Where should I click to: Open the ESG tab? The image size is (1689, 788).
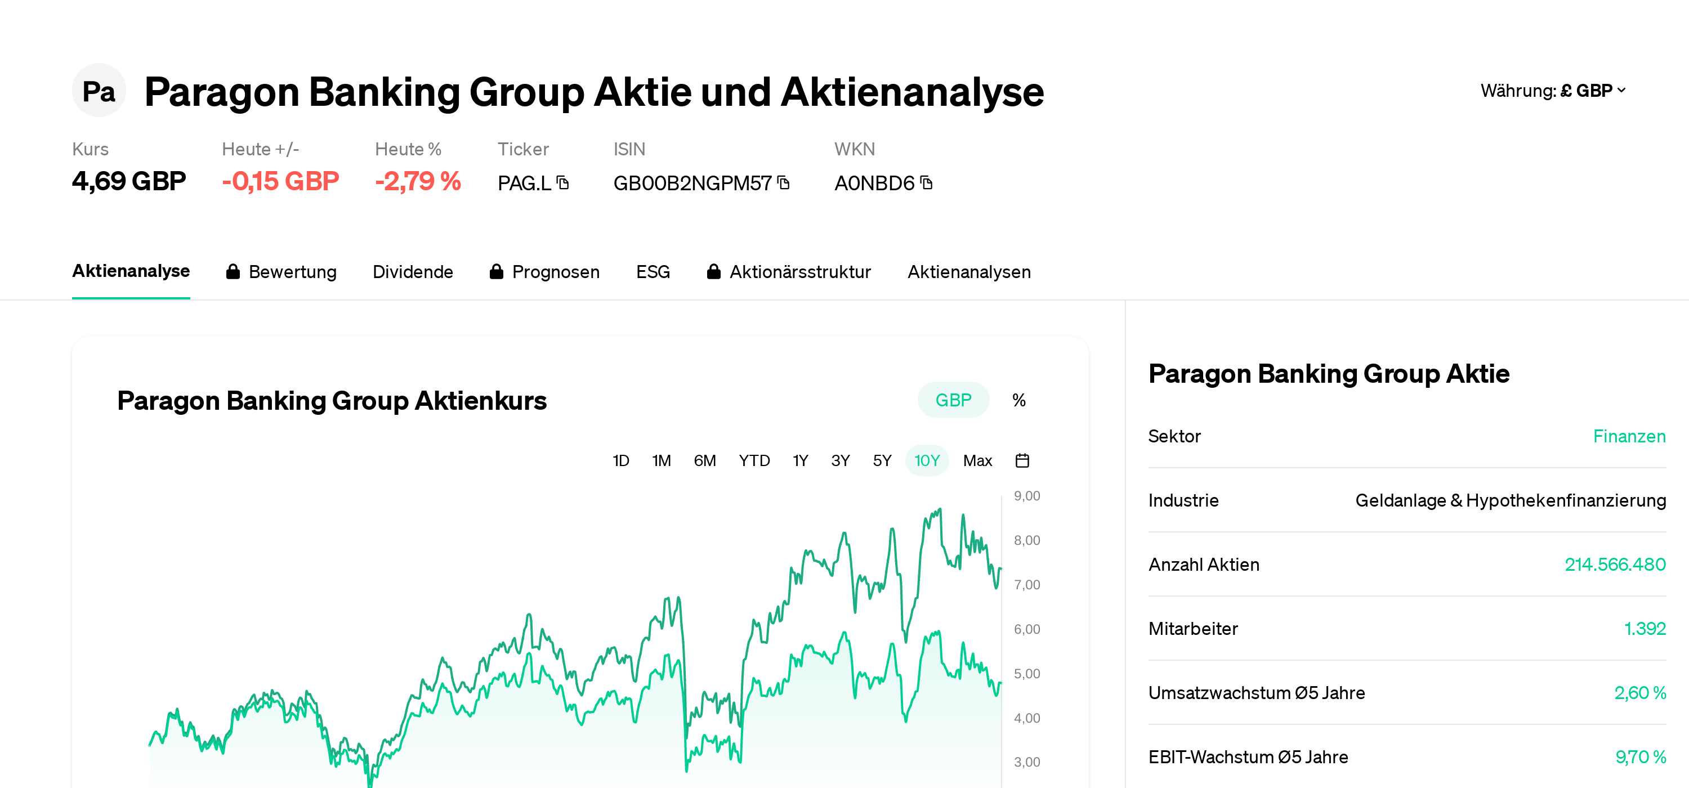pos(653,271)
